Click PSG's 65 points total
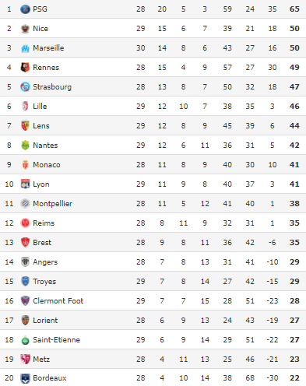Screen dimensions: 306x386 point(294,9)
